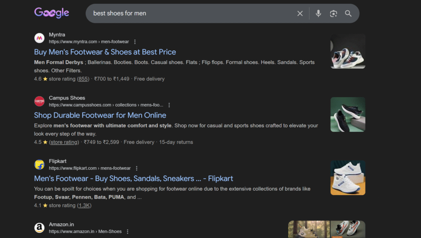Click in the search input field
This screenshot has height=238, width=421.
click(189, 14)
